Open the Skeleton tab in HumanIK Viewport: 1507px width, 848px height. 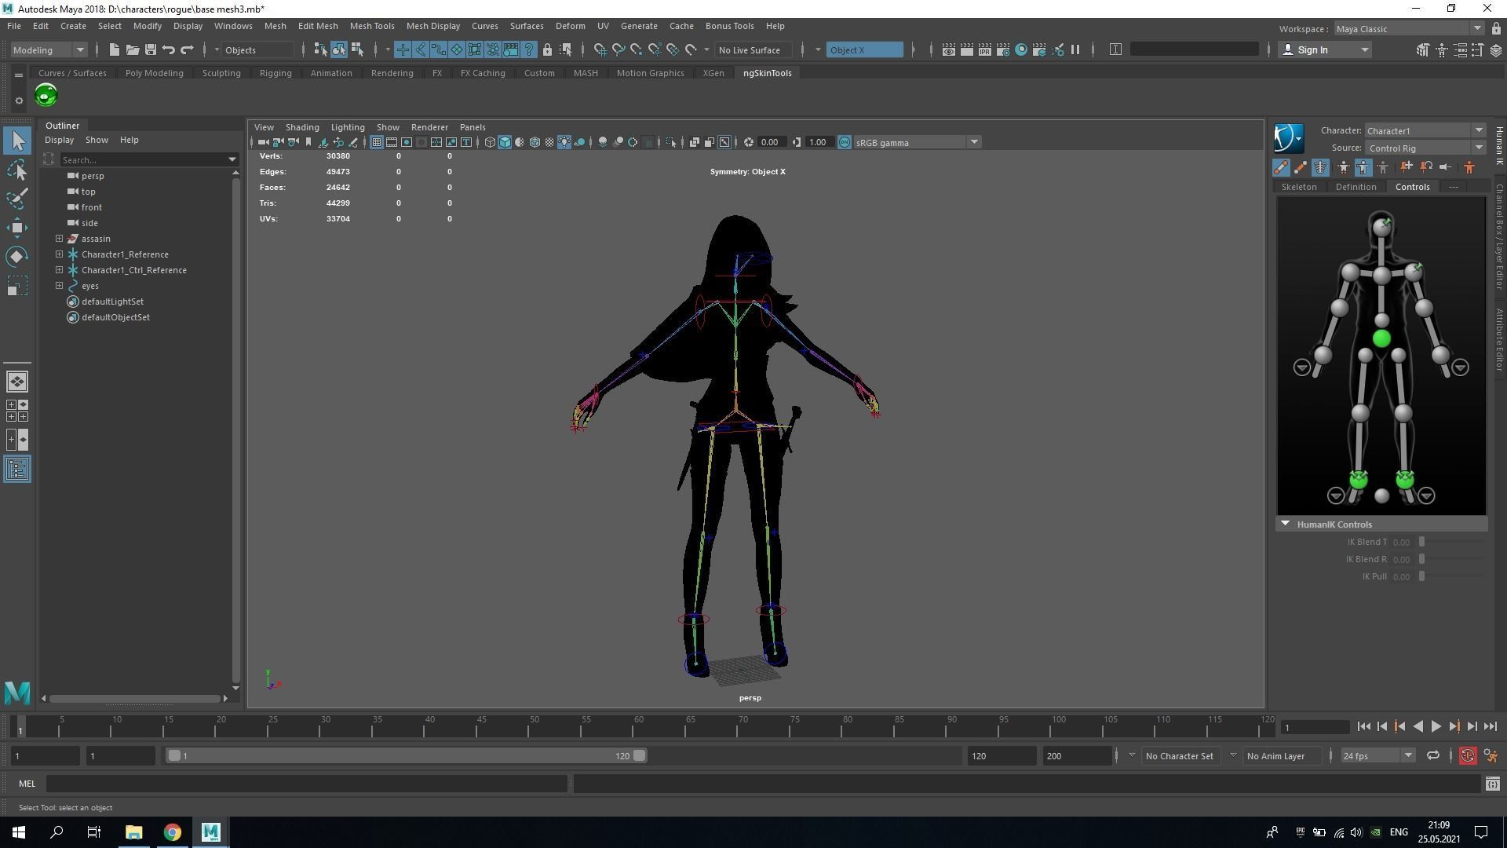1299,187
